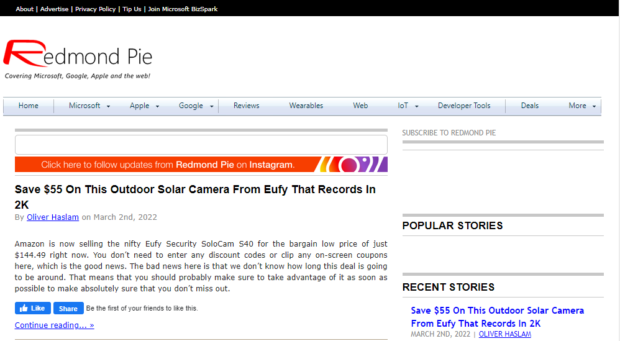Expand the IoT navigation dropdown
The height and width of the screenshot is (341, 620).
(408, 106)
